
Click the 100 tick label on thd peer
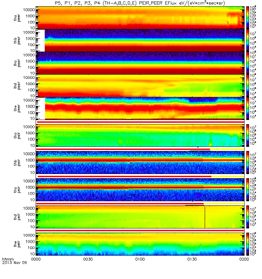click(x=31, y=90)
